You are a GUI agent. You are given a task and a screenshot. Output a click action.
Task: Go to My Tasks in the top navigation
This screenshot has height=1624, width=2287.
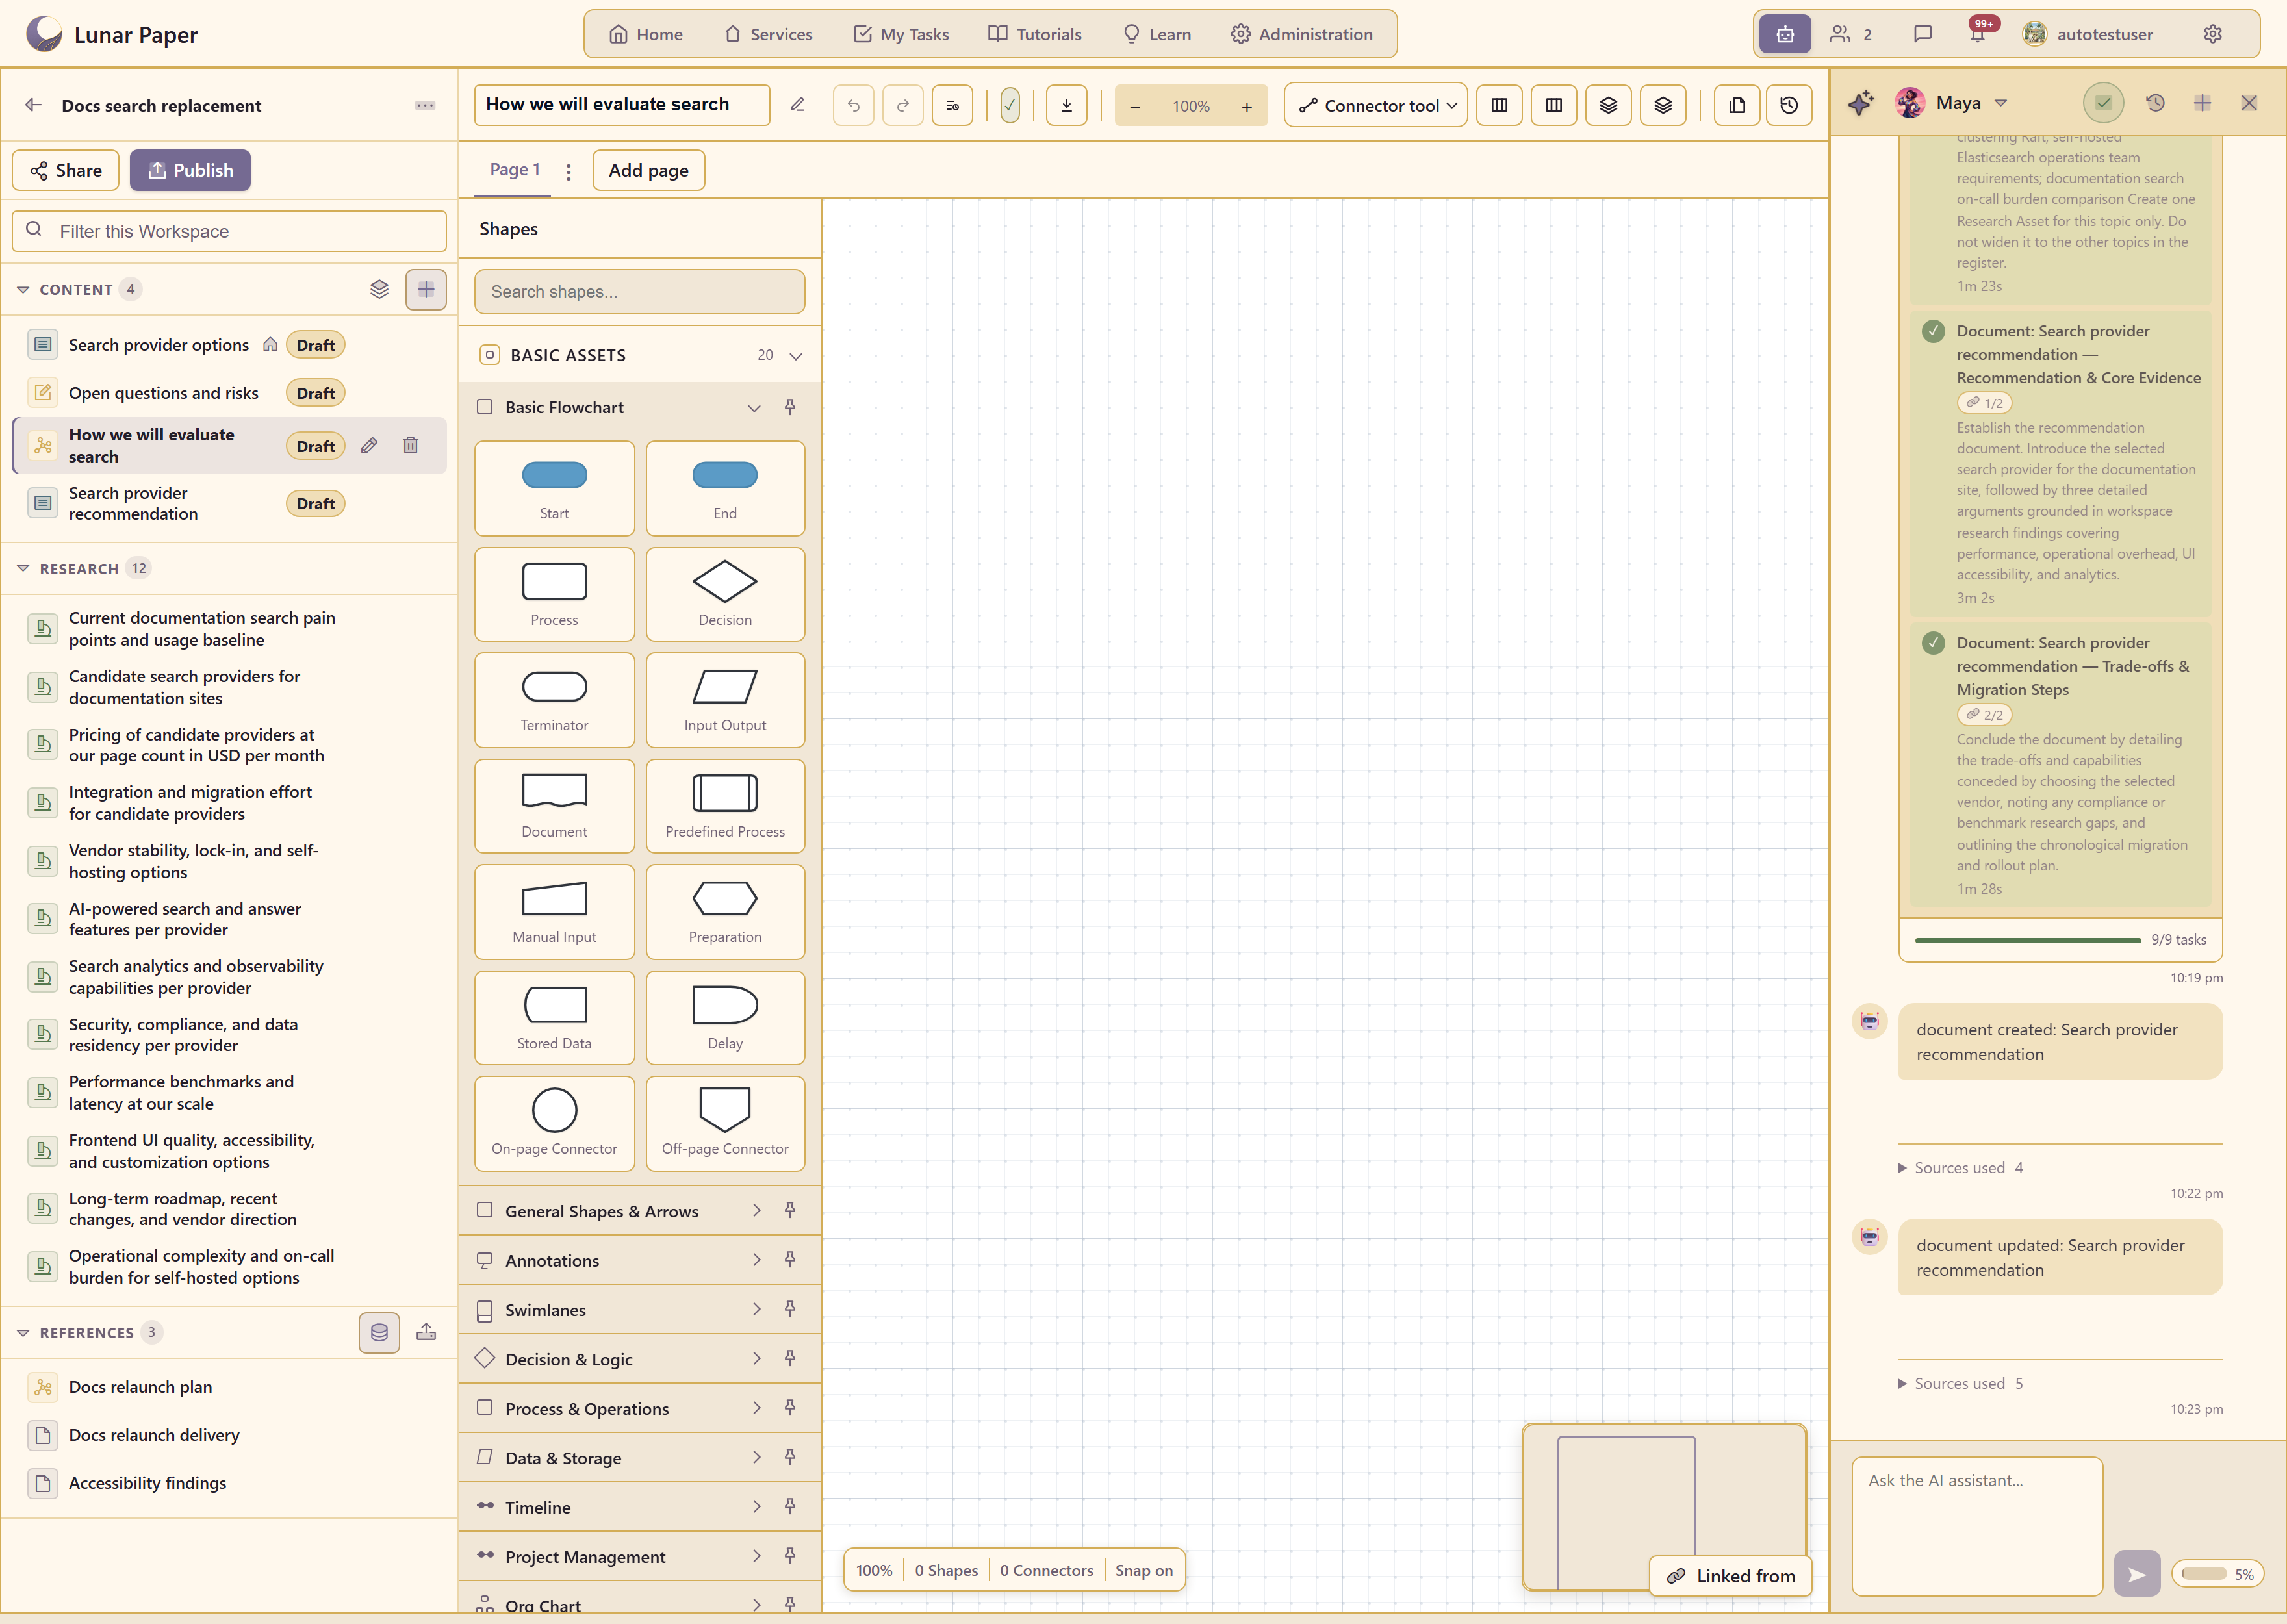tap(901, 34)
